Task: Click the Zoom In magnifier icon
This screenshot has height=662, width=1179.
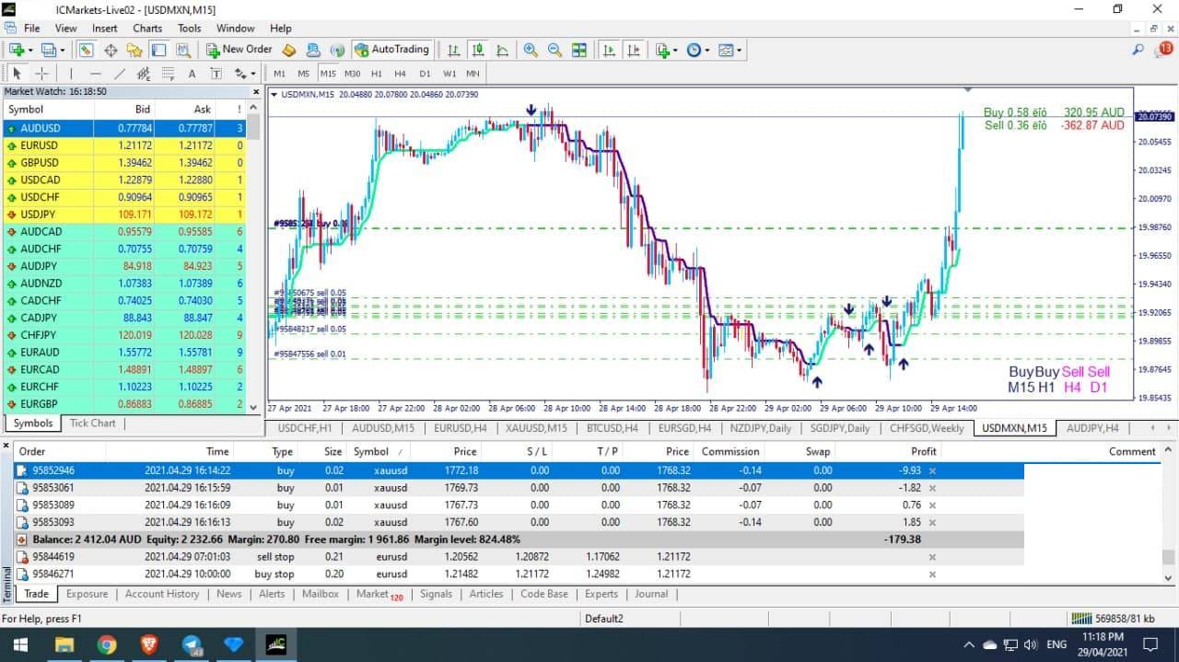Action: pyautogui.click(x=531, y=50)
